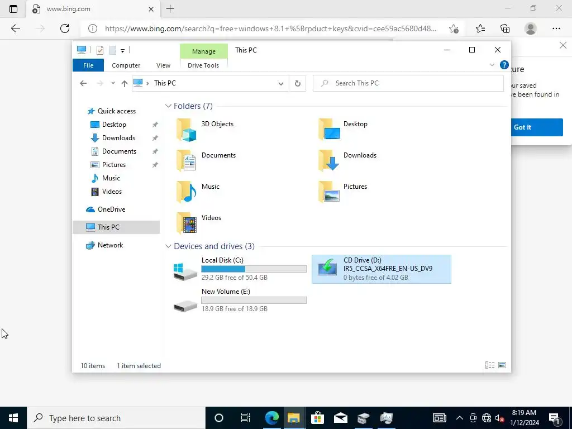This screenshot has width=572, height=429.
Task: Click the Windows taskbar search box
Action: (x=116, y=418)
